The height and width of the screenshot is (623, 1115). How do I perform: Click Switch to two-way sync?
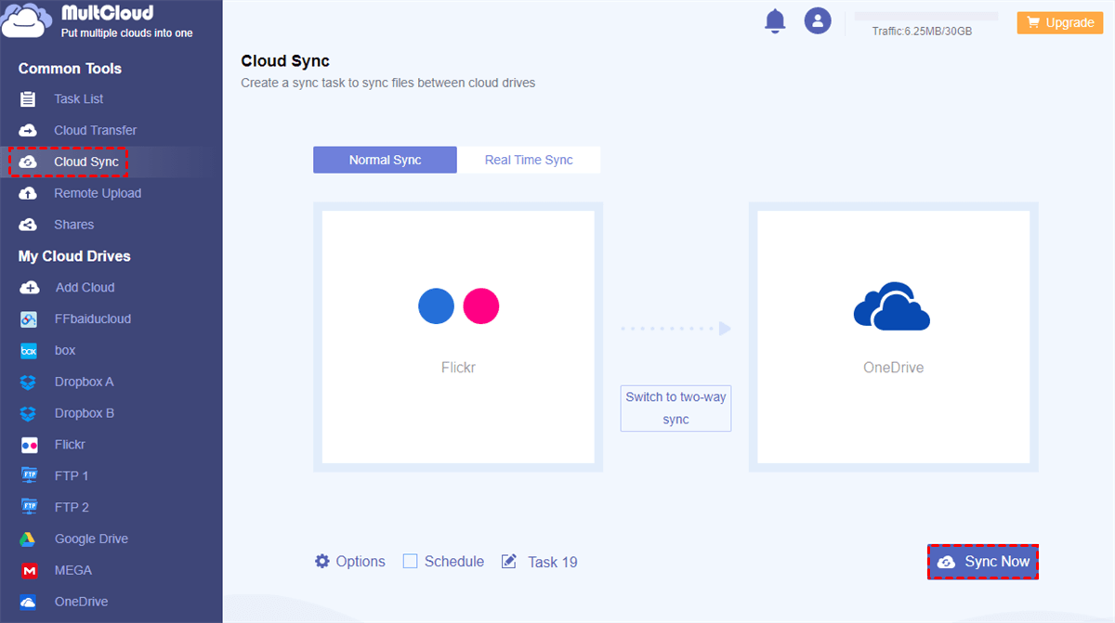pos(676,409)
